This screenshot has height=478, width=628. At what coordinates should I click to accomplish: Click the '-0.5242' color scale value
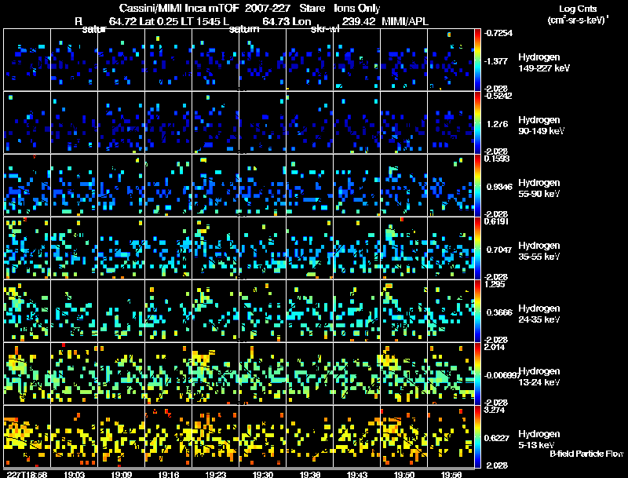498,96
